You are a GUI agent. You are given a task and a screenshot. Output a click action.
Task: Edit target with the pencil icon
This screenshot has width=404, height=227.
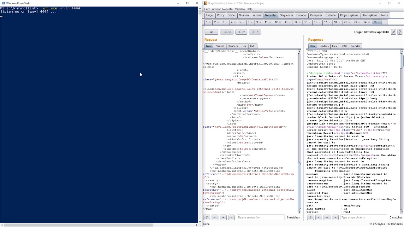(393, 32)
